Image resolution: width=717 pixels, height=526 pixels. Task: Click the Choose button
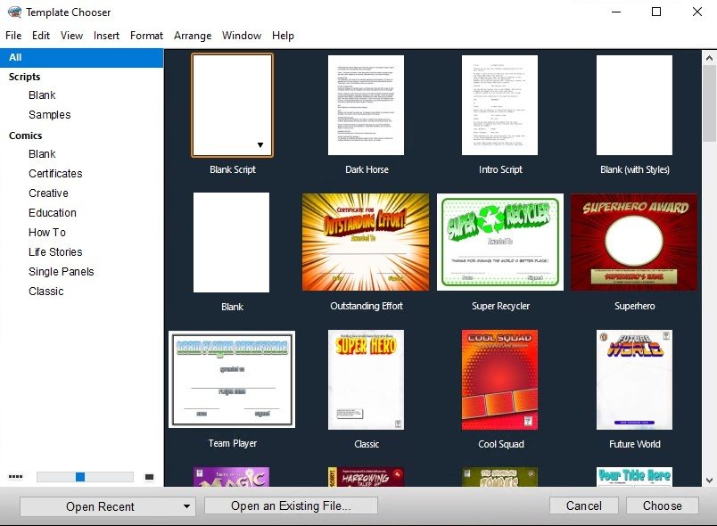click(662, 505)
